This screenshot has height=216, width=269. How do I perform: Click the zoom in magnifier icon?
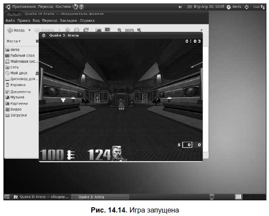click(x=139, y=30)
